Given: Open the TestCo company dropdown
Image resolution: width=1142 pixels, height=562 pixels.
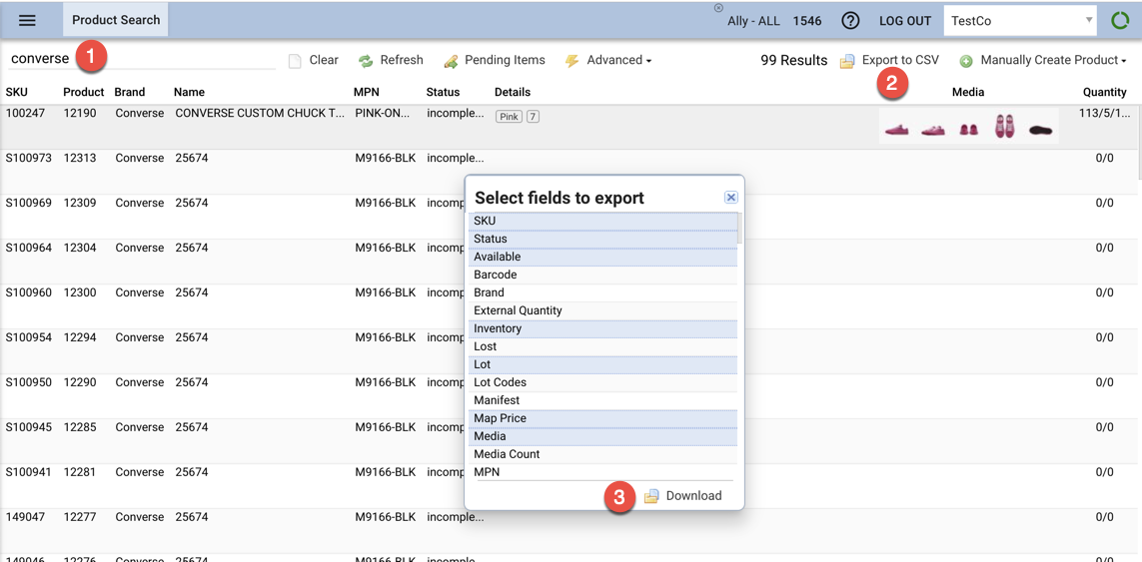Looking at the screenshot, I should coord(1020,21).
